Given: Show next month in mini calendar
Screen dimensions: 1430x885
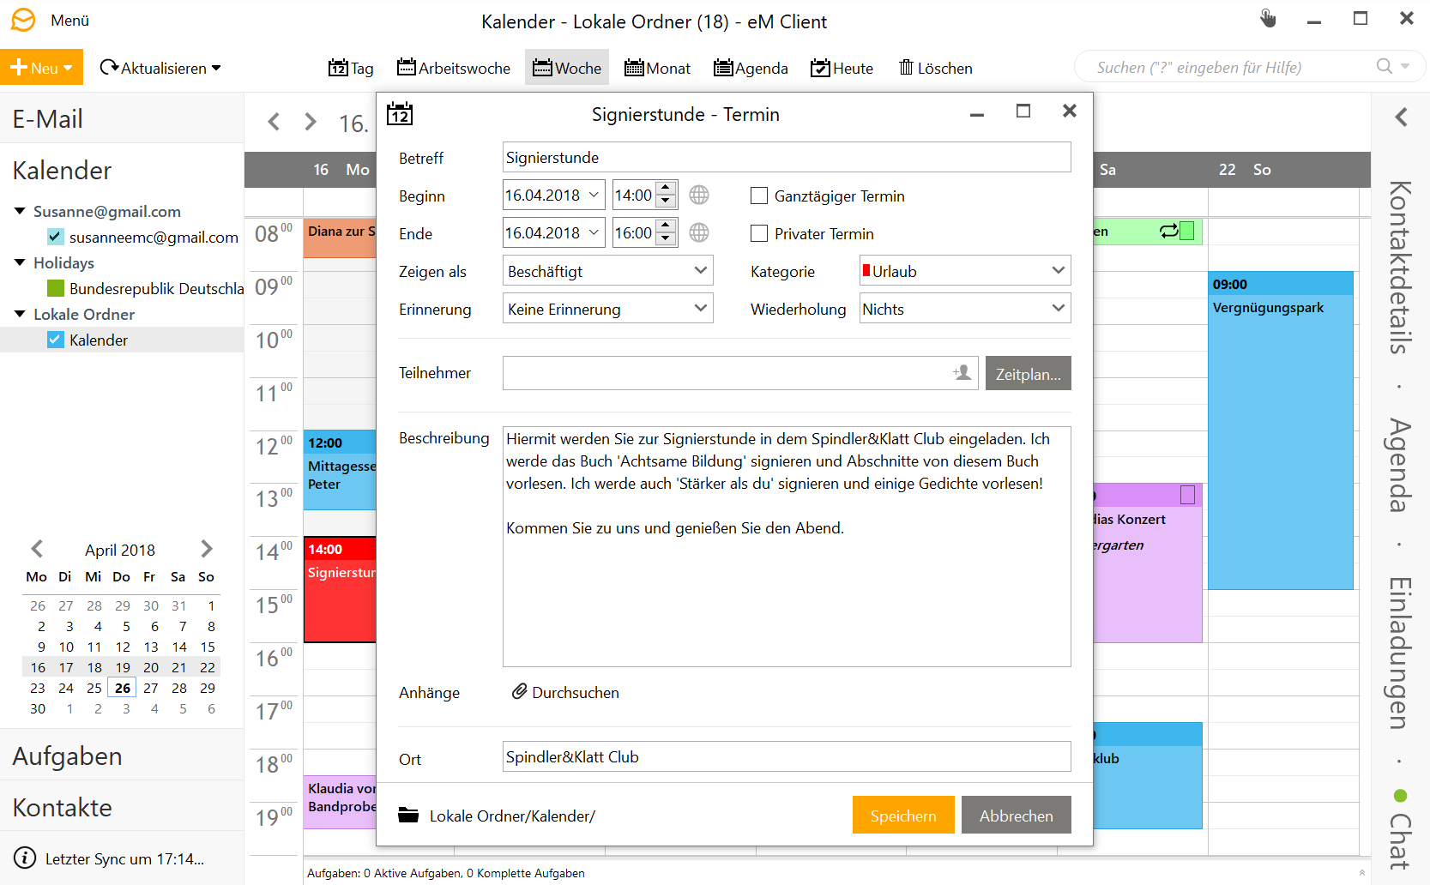Looking at the screenshot, I should (207, 549).
